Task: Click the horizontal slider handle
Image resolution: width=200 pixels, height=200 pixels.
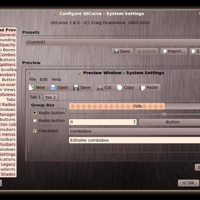Action: (164, 114)
